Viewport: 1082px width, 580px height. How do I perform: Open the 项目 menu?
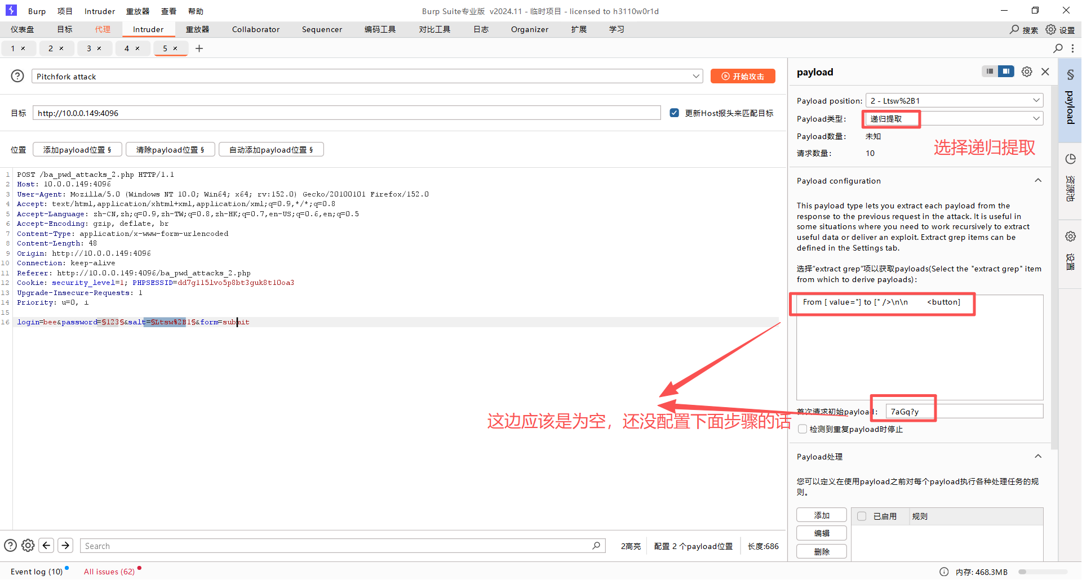tap(65, 11)
